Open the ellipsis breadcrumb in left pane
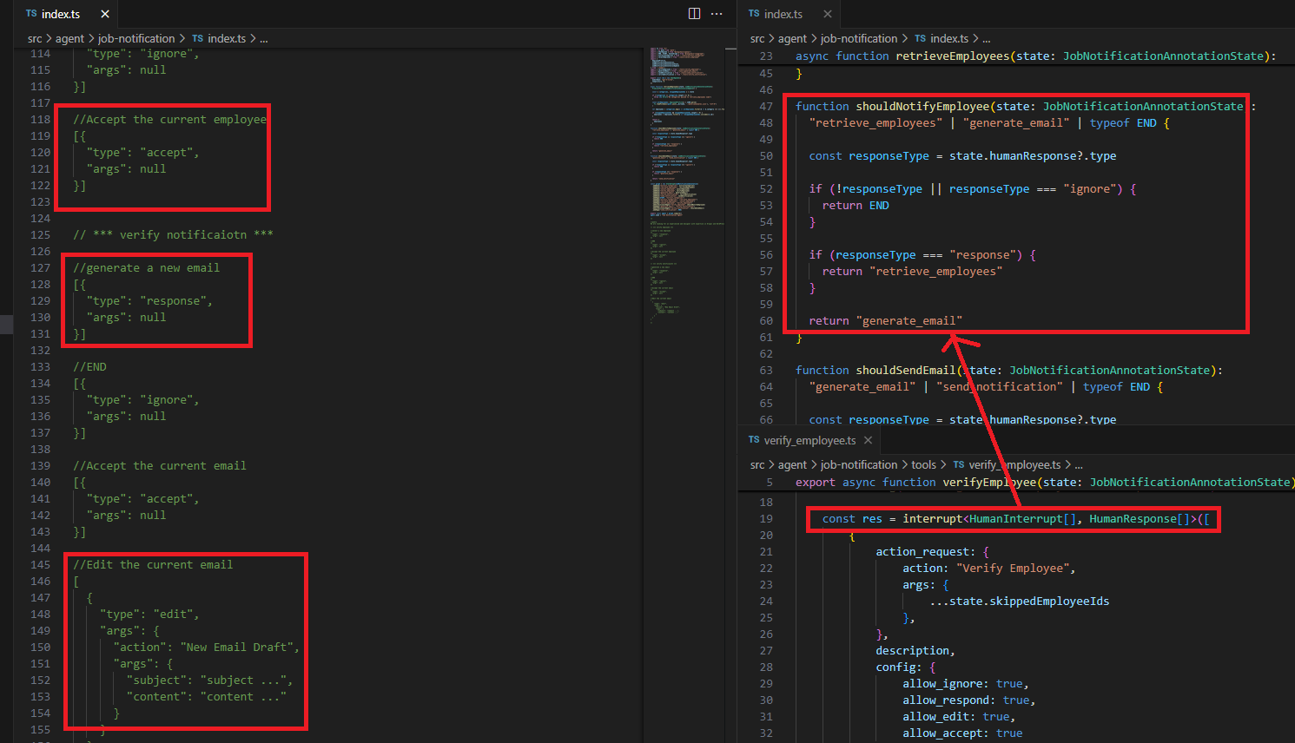 tap(263, 38)
